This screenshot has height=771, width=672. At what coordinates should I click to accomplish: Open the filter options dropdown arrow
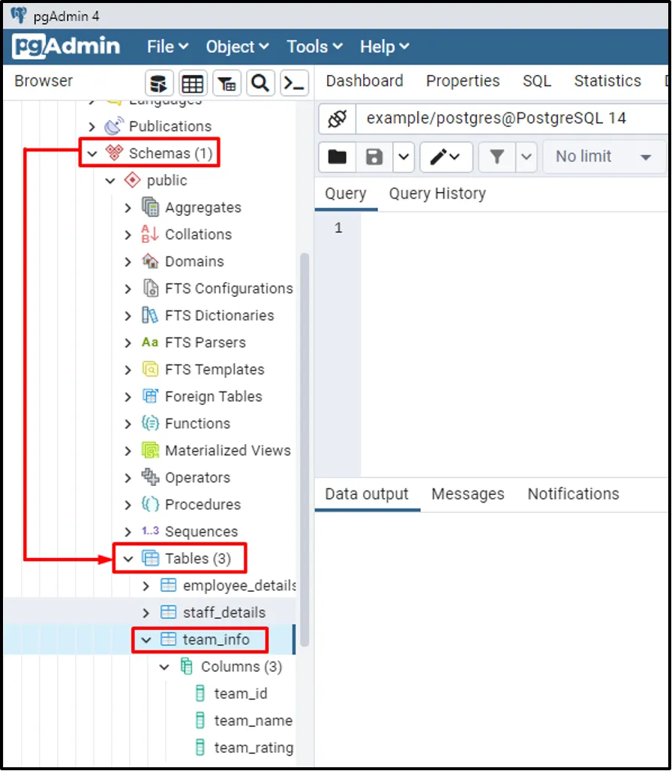(526, 157)
